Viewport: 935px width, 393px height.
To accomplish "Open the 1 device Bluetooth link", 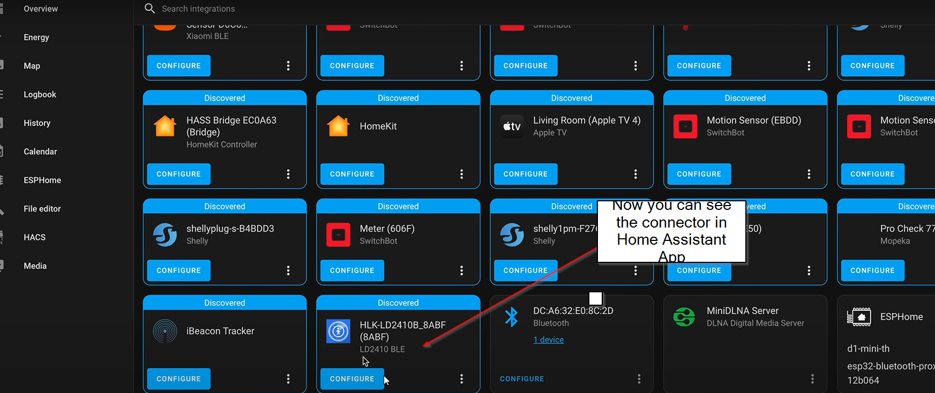I will click(x=549, y=339).
